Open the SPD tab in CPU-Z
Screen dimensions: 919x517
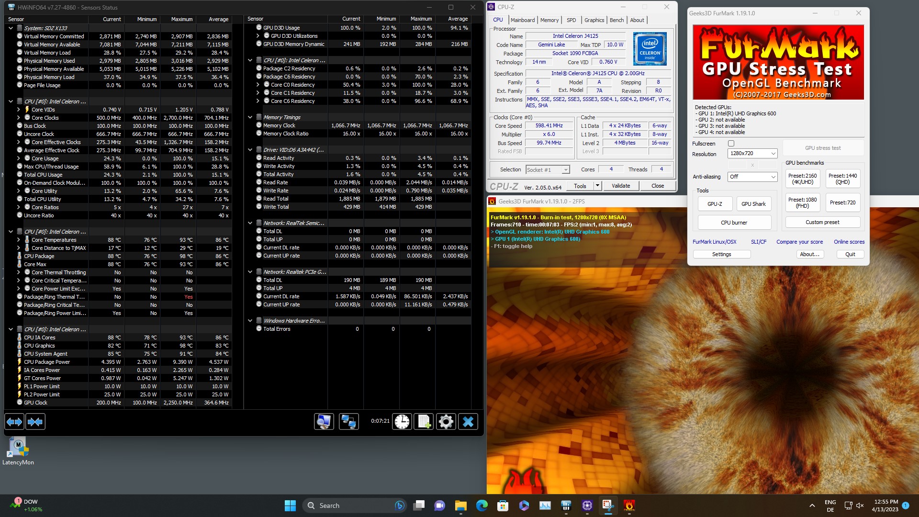pos(571,20)
